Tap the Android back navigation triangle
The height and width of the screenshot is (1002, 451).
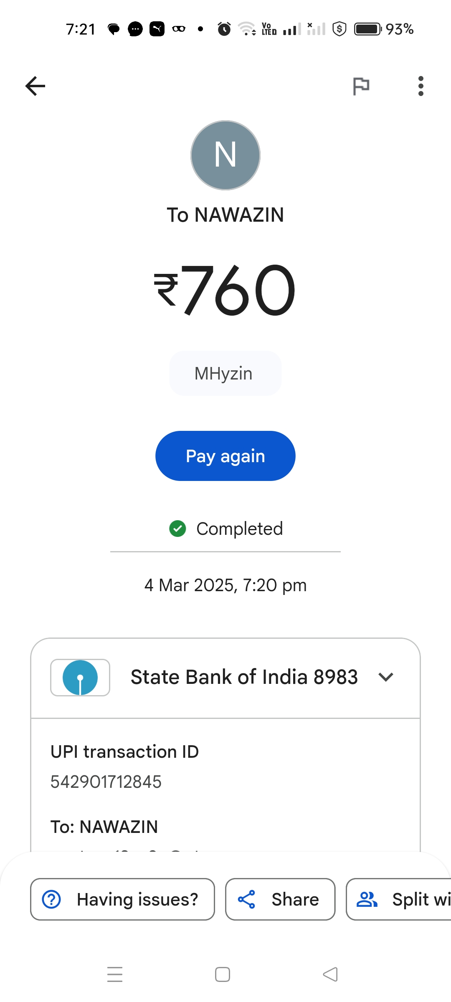coord(330,974)
